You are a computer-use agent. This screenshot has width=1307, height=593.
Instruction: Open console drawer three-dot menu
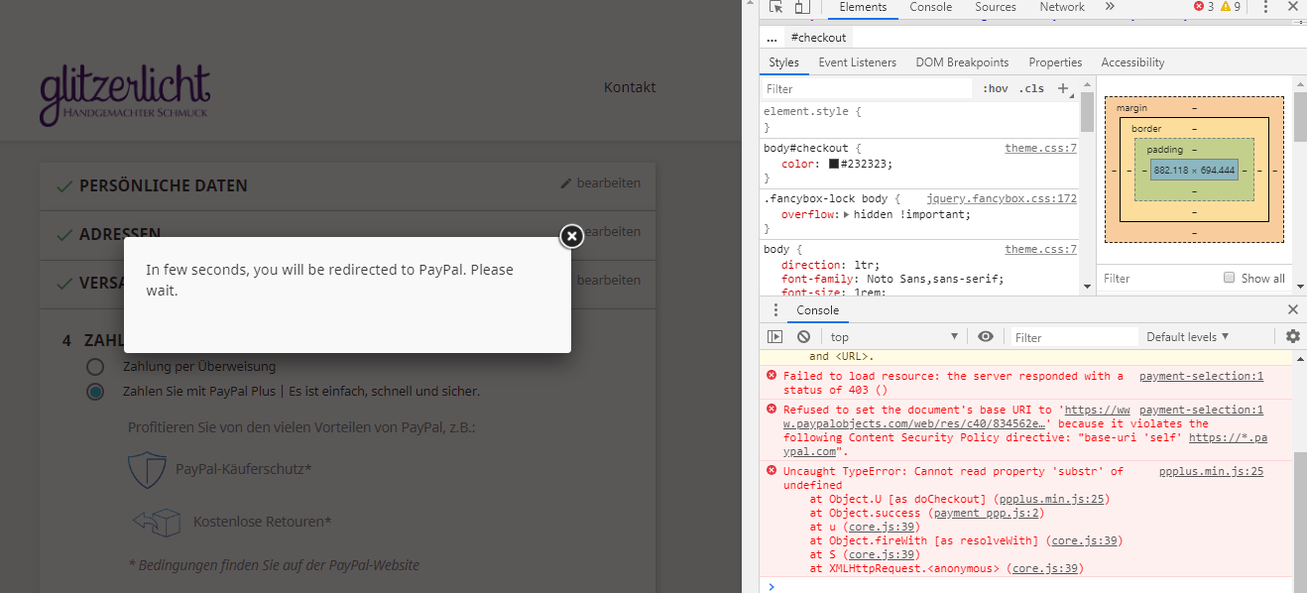[x=775, y=310]
